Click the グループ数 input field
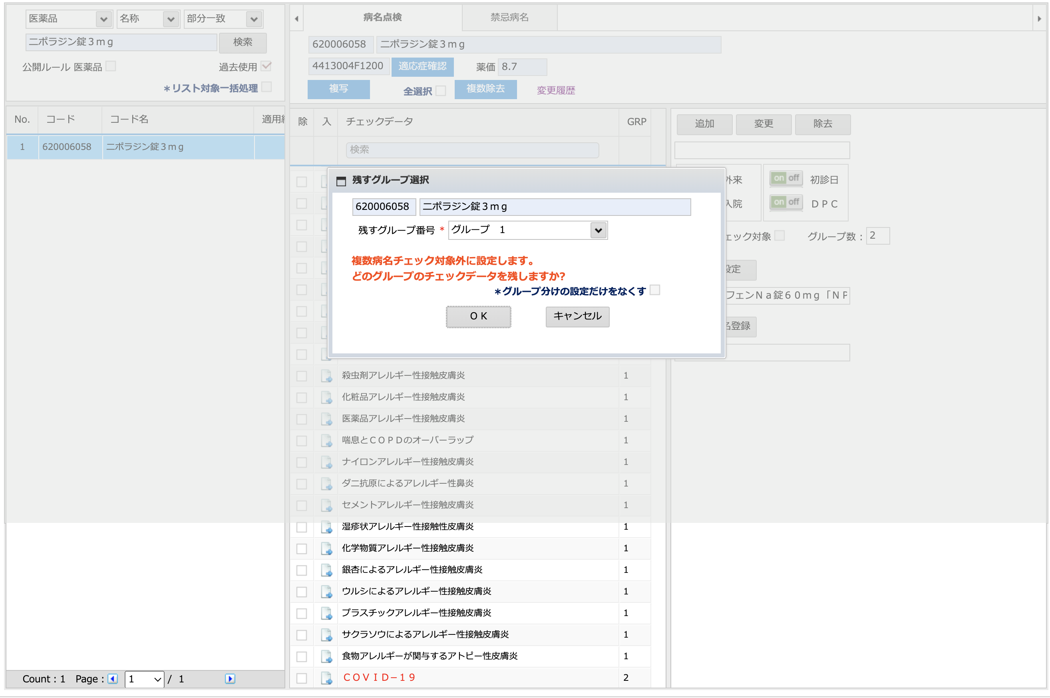This screenshot has width=1050, height=698. pos(878,236)
